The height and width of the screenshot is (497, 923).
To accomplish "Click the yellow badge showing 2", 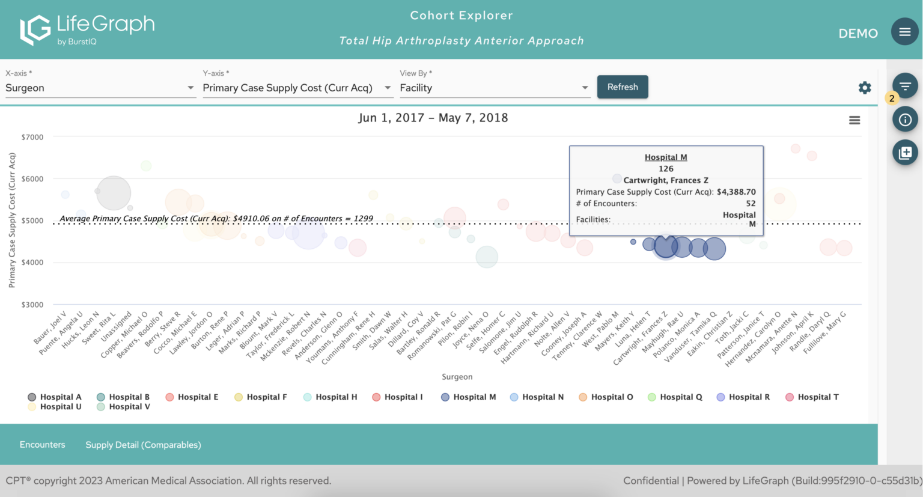I will tap(892, 98).
